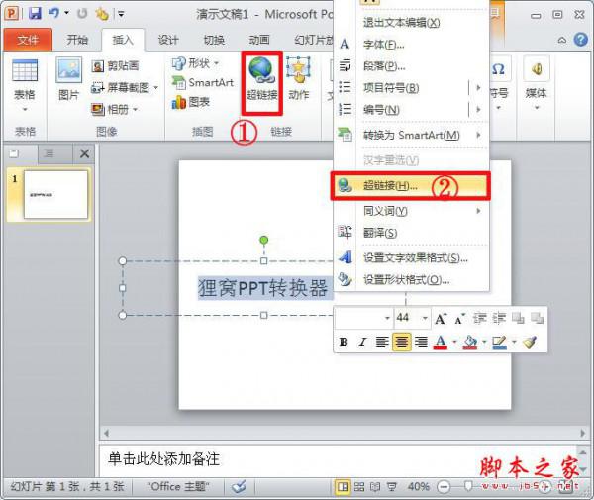This screenshot has height=500, width=594.
Task: Open 设置文字效果格式 from context menu
Action: pyautogui.click(x=411, y=258)
